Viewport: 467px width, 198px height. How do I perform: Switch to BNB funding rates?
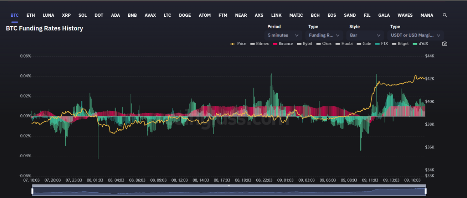pyautogui.click(x=132, y=15)
